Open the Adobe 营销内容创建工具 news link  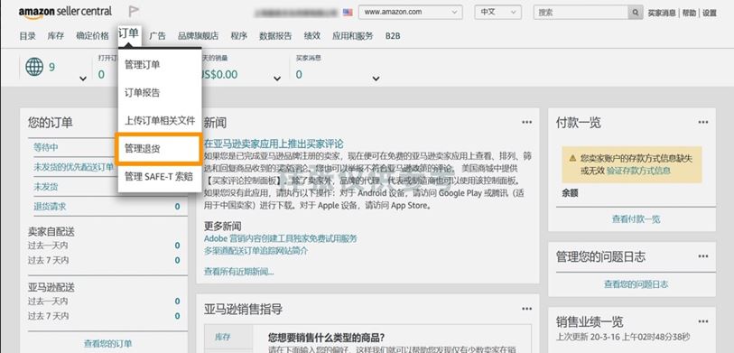coord(281,238)
